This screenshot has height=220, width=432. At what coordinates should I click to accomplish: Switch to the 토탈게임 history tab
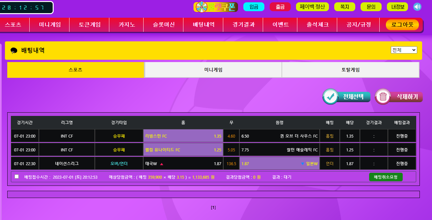pos(350,70)
